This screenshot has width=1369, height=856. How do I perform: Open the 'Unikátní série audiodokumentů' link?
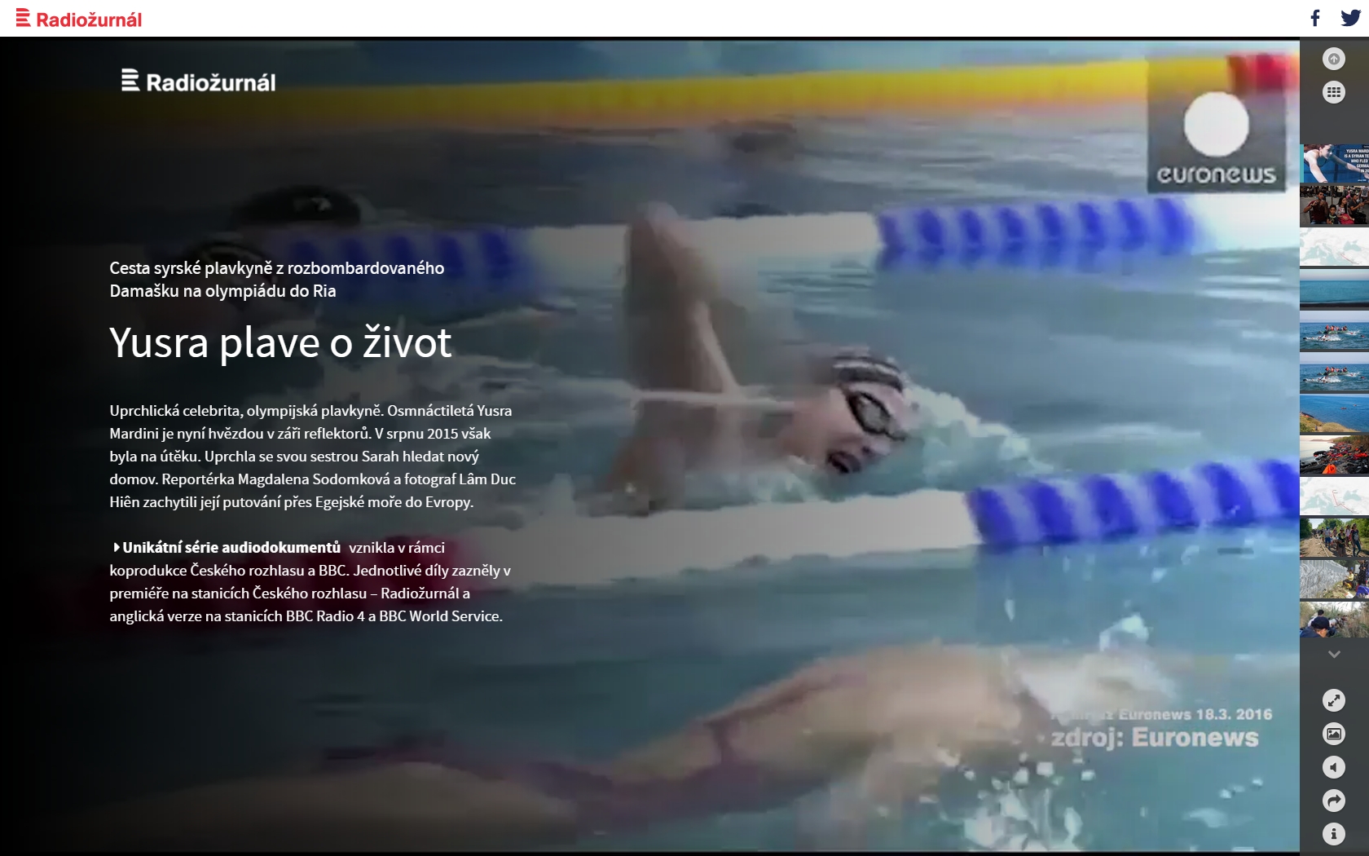pos(231,548)
